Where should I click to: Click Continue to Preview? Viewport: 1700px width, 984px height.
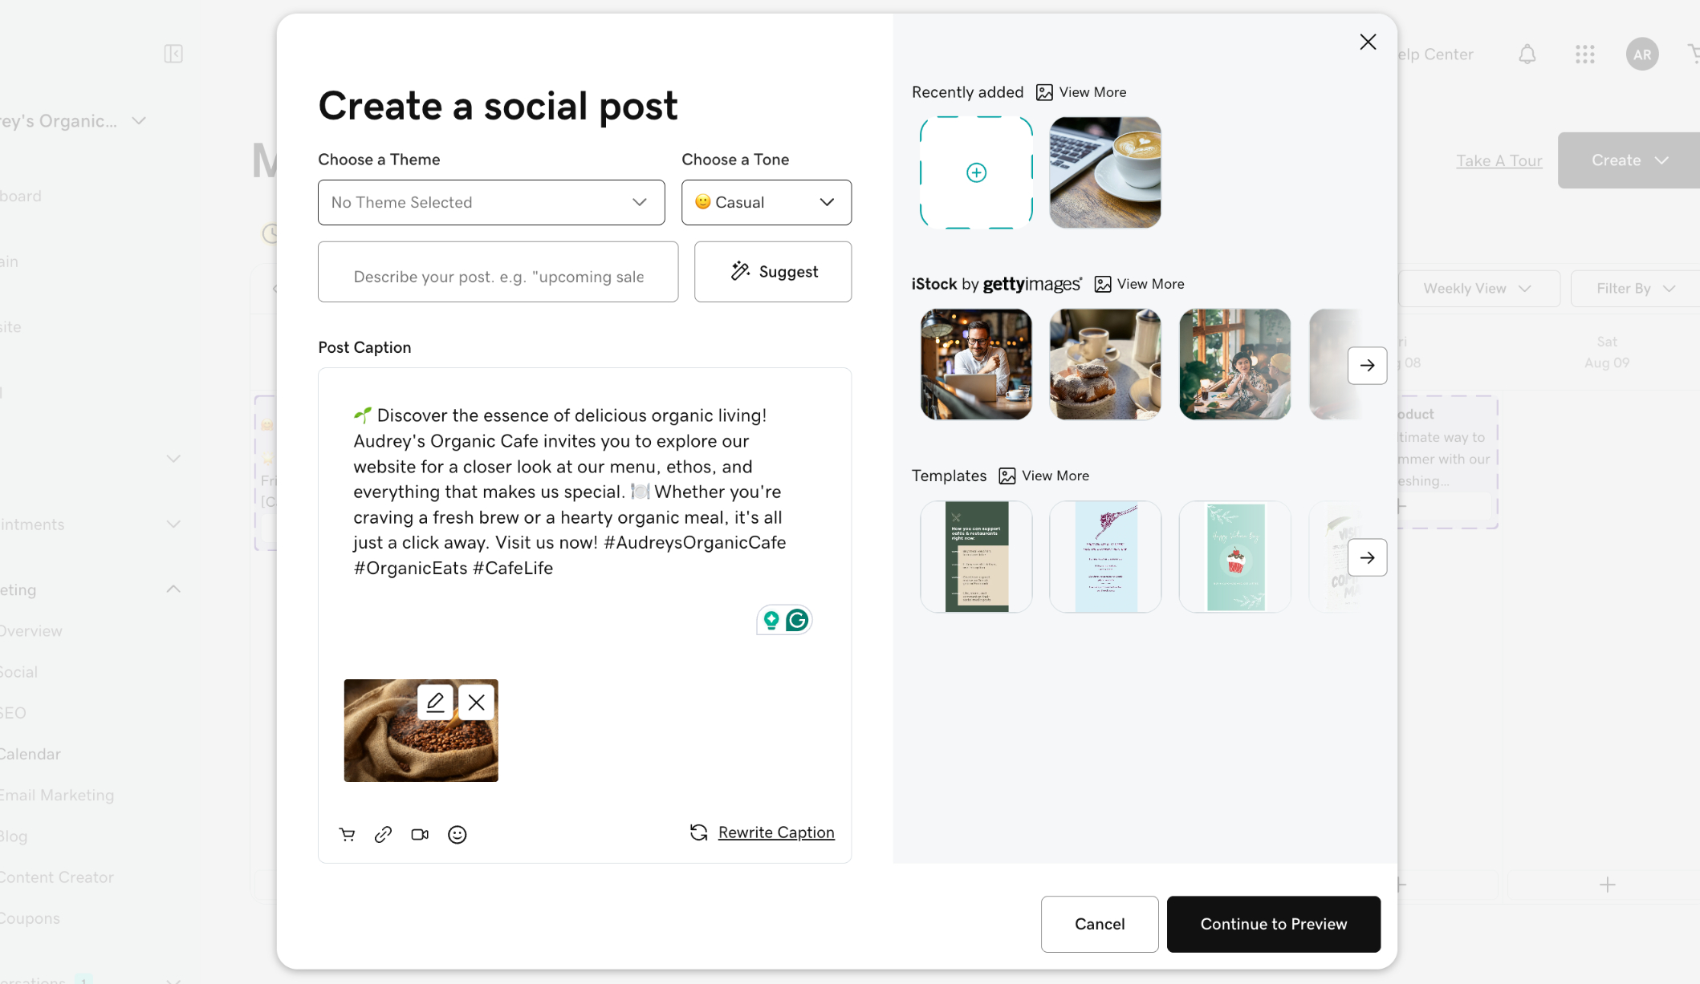(x=1274, y=924)
